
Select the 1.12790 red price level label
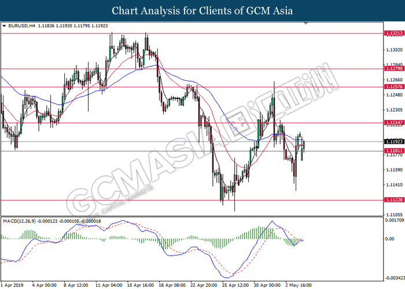pyautogui.click(x=394, y=68)
